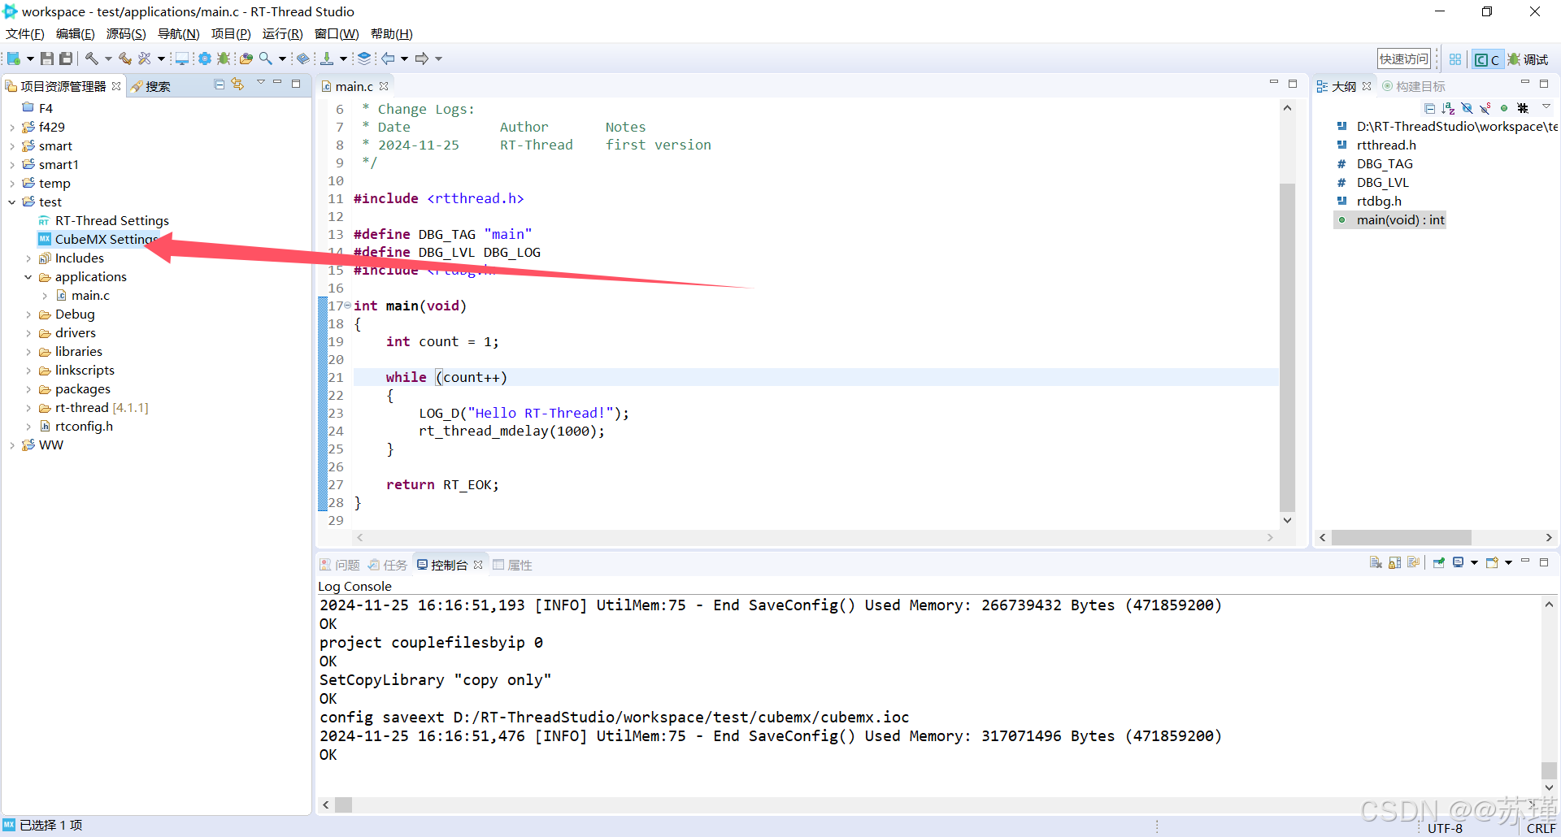Switch to the 属性 tab
The image size is (1561, 837).
pyautogui.click(x=512, y=565)
